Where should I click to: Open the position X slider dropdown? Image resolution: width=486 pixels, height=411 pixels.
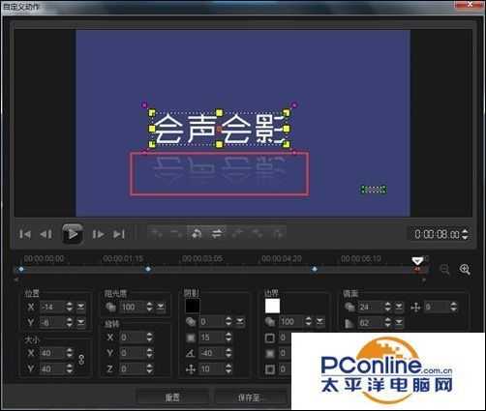[x=80, y=307]
